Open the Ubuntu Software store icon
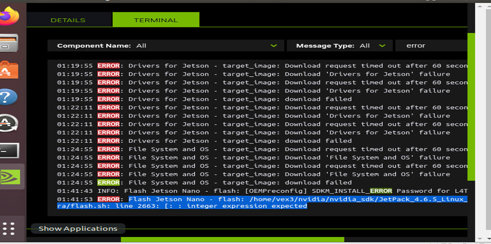 coord(10,70)
